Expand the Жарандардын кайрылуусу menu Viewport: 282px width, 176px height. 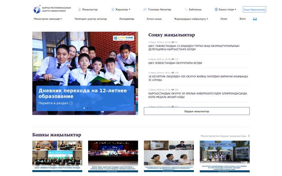tap(191, 19)
